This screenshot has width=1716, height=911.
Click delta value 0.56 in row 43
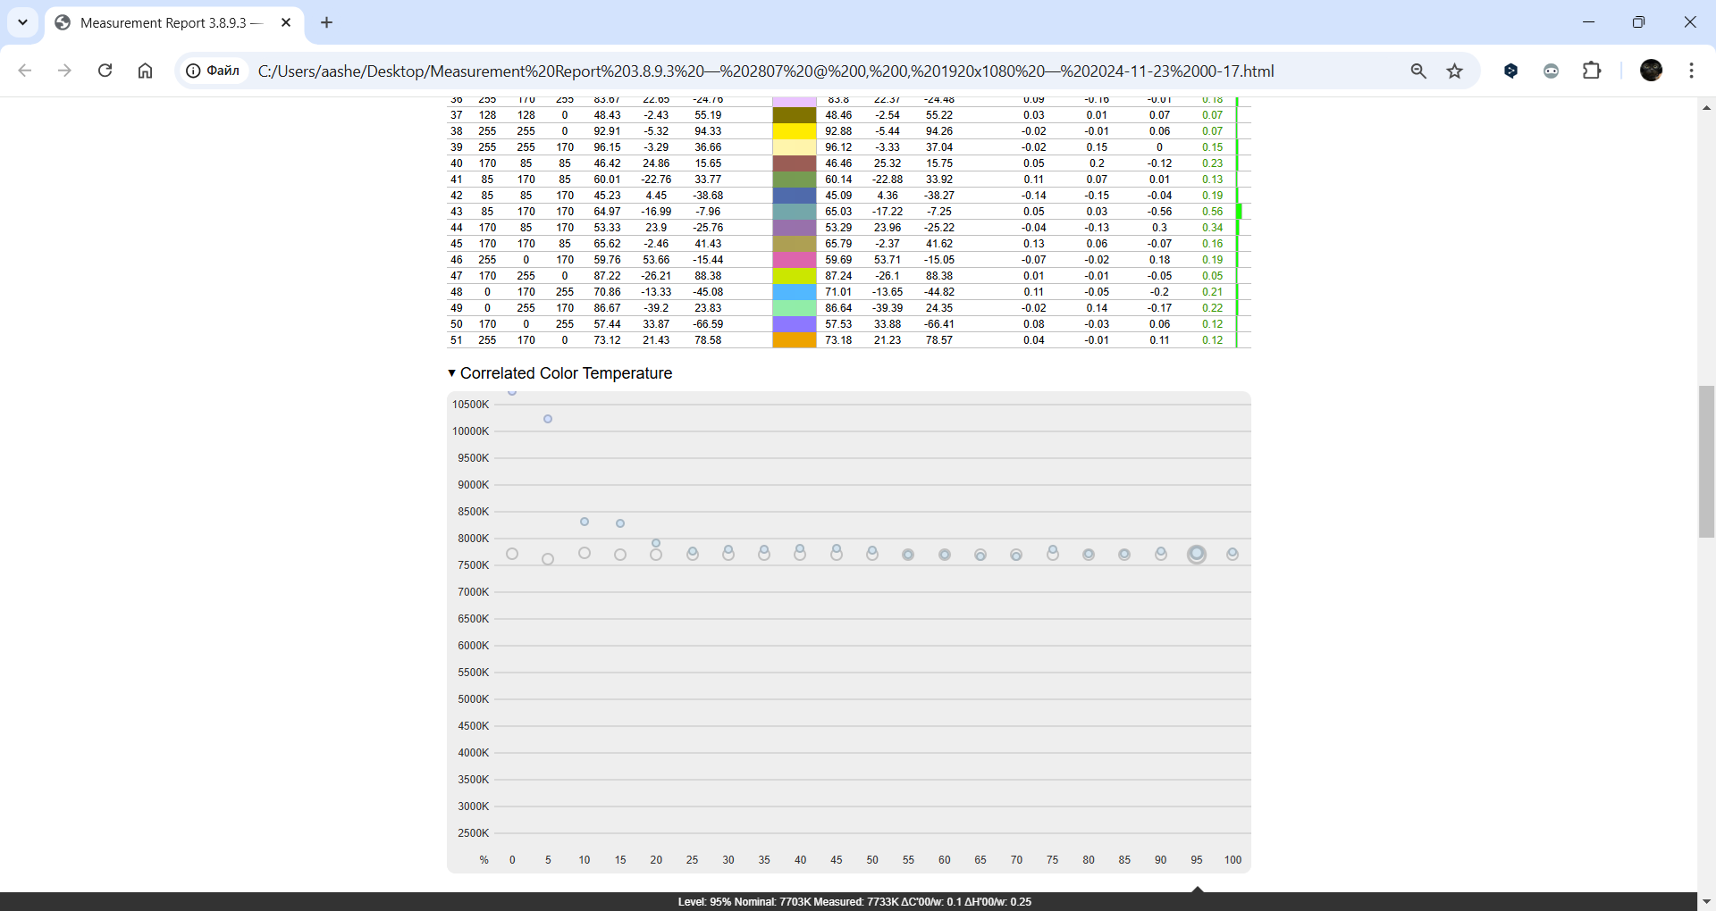click(1212, 212)
